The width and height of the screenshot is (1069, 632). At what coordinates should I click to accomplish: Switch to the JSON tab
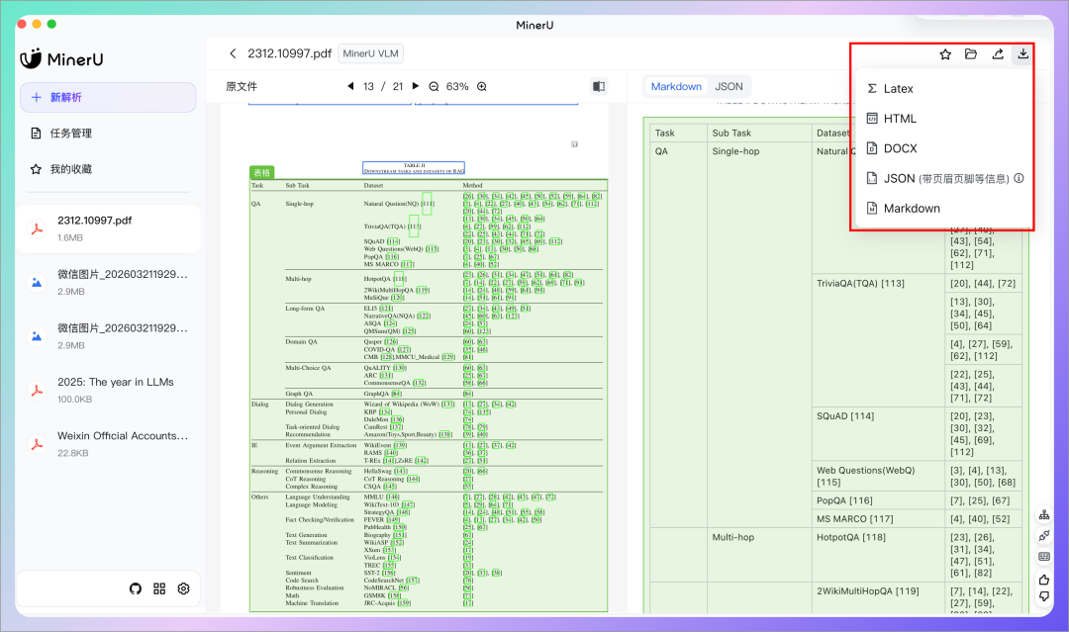(729, 86)
